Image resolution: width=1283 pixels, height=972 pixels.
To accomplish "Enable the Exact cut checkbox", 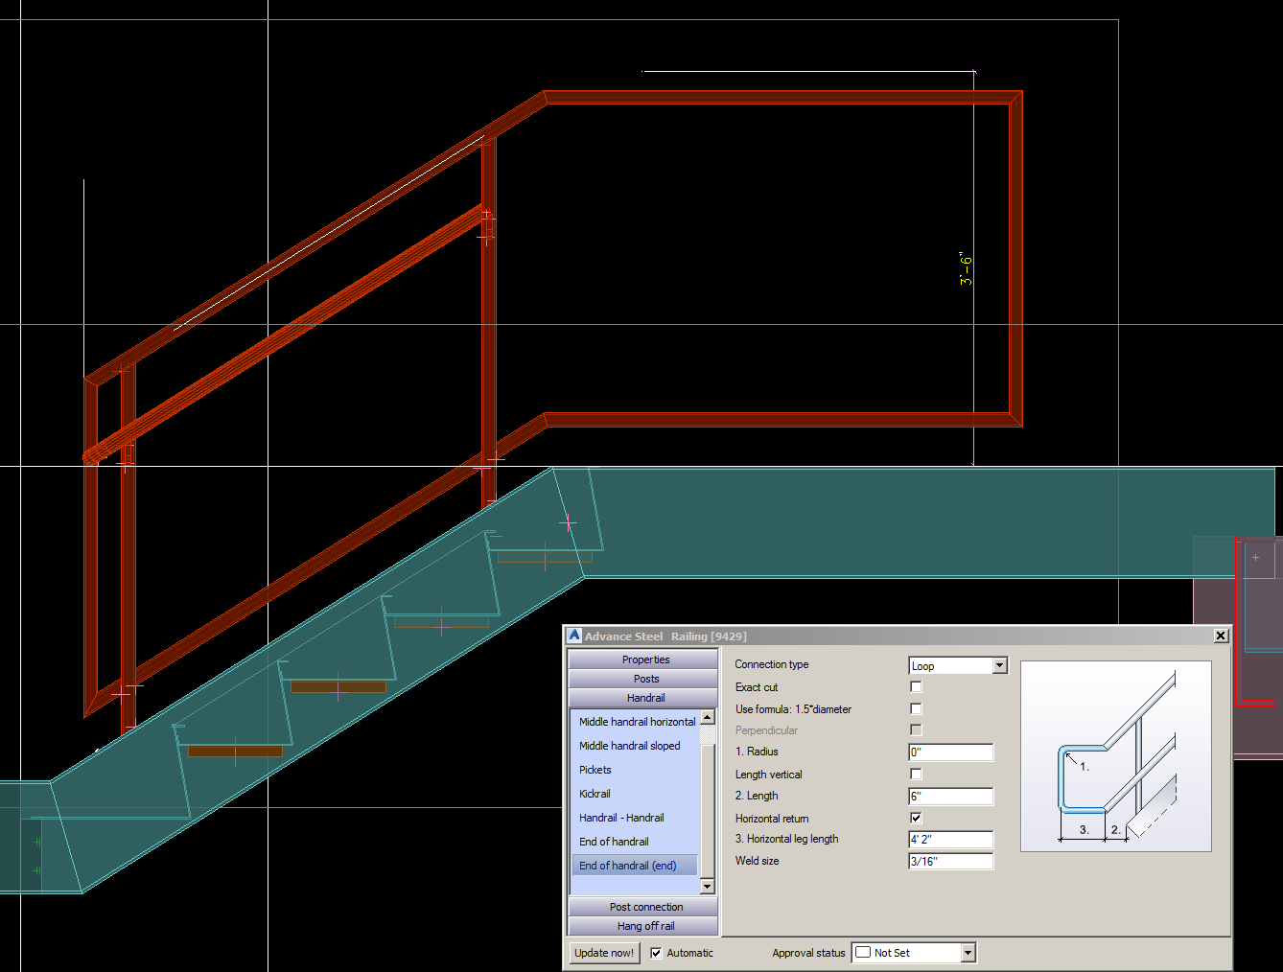I will click(916, 686).
